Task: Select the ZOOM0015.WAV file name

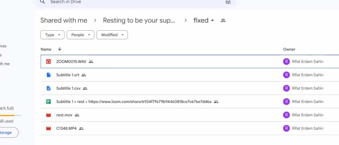Action: click(x=71, y=62)
